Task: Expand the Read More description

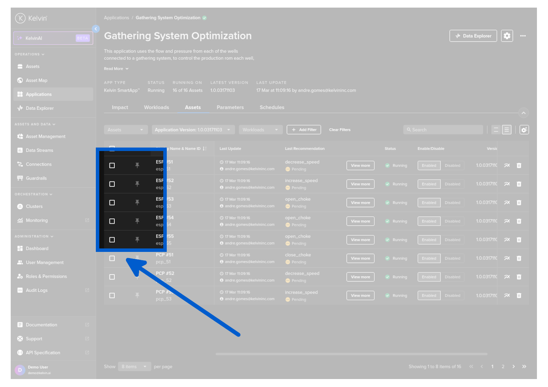Action: click(116, 69)
